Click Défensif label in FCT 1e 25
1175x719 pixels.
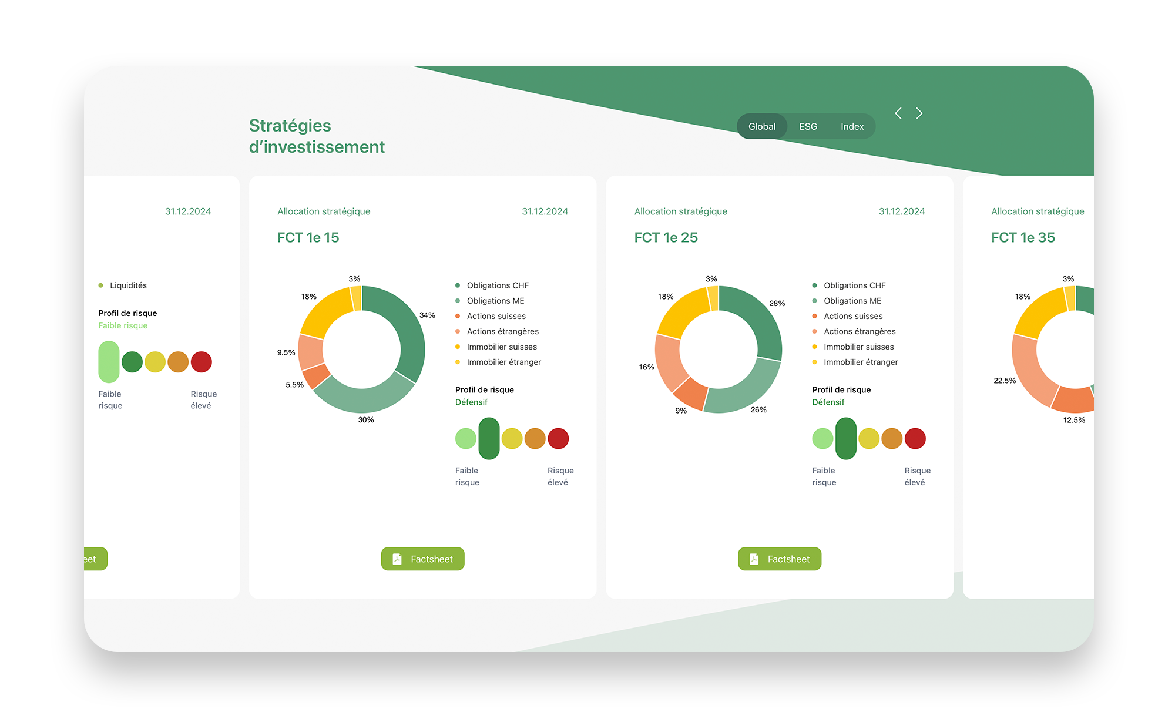pyautogui.click(x=828, y=402)
